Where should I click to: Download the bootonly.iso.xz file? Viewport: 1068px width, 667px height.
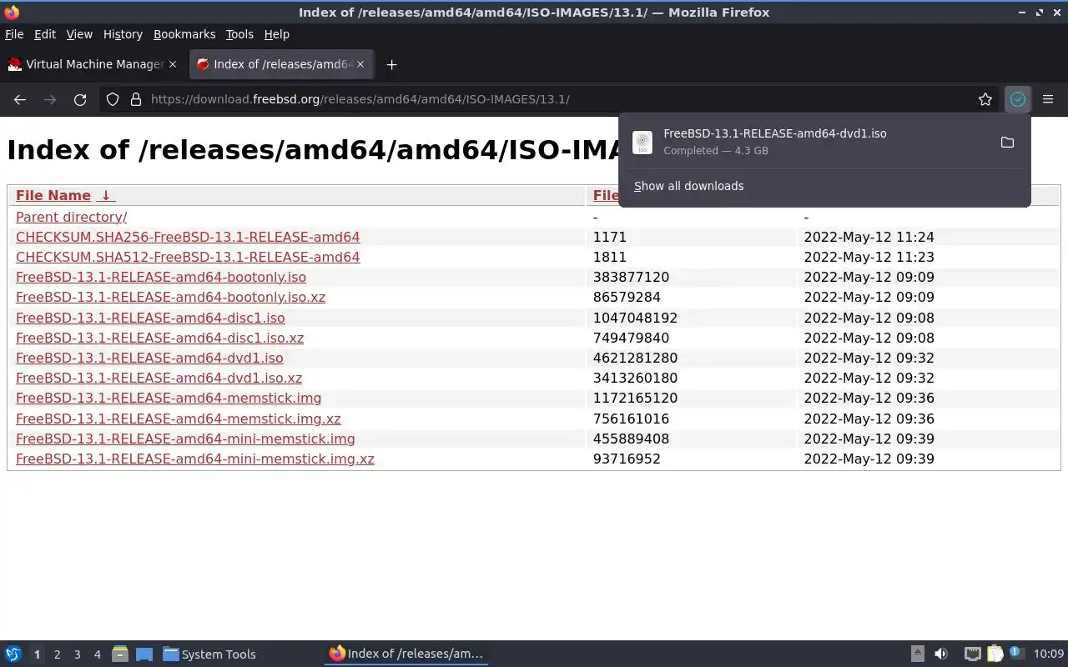170,297
